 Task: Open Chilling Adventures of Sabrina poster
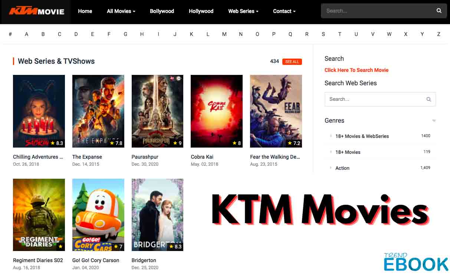coord(39,111)
